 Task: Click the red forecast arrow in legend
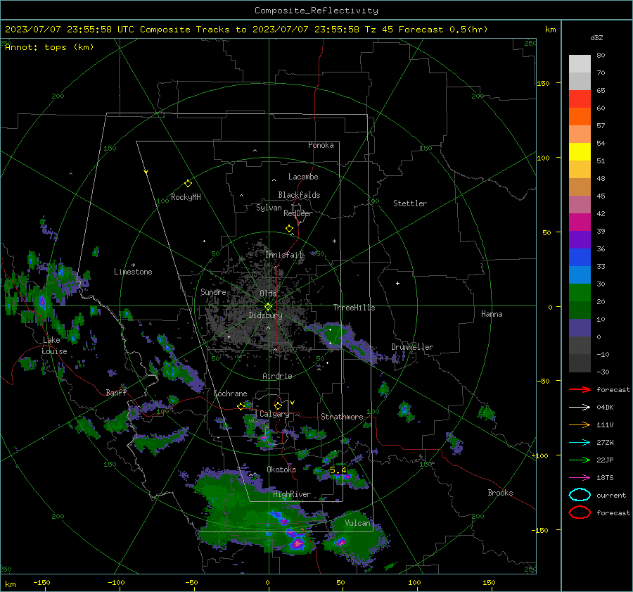point(580,389)
